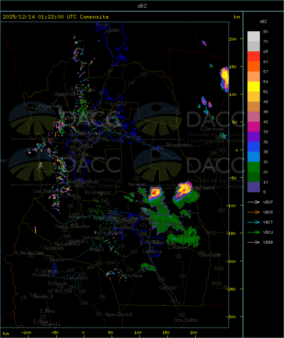Click the storm cell on the map's eastern edge
The image size is (284, 338).
[x=225, y=79]
